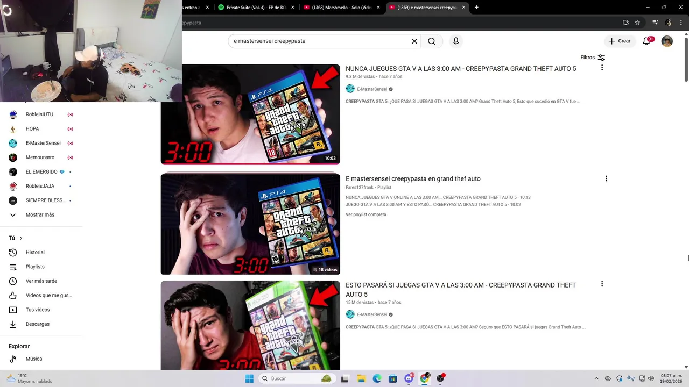The width and height of the screenshot is (689, 387).
Task: Click the install app icon in address bar
Action: tap(625, 23)
